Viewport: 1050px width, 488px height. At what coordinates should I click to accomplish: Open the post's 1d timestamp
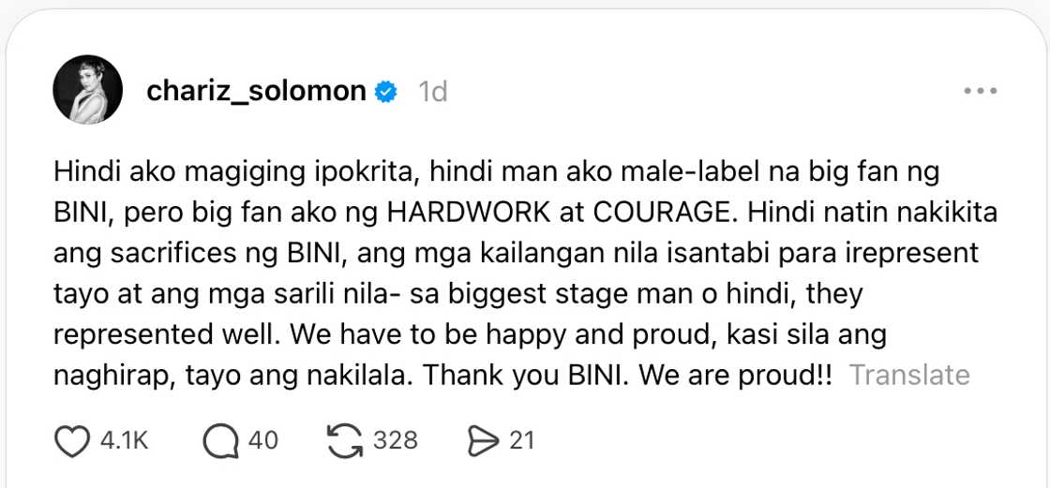432,92
